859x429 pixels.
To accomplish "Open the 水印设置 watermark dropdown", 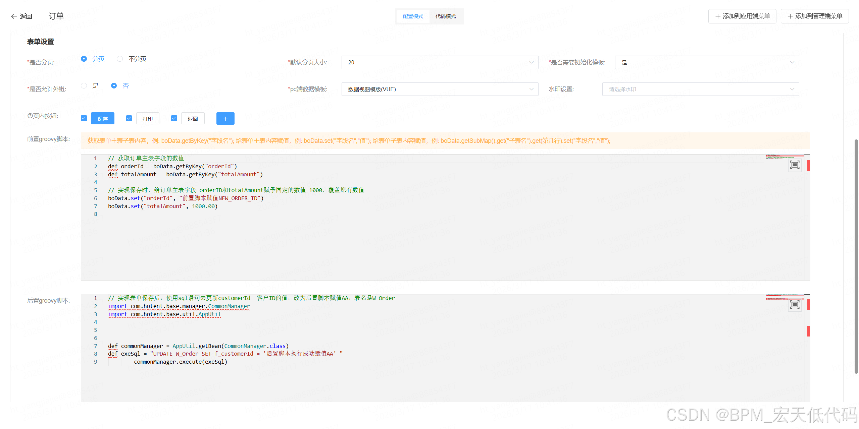I will 700,89.
